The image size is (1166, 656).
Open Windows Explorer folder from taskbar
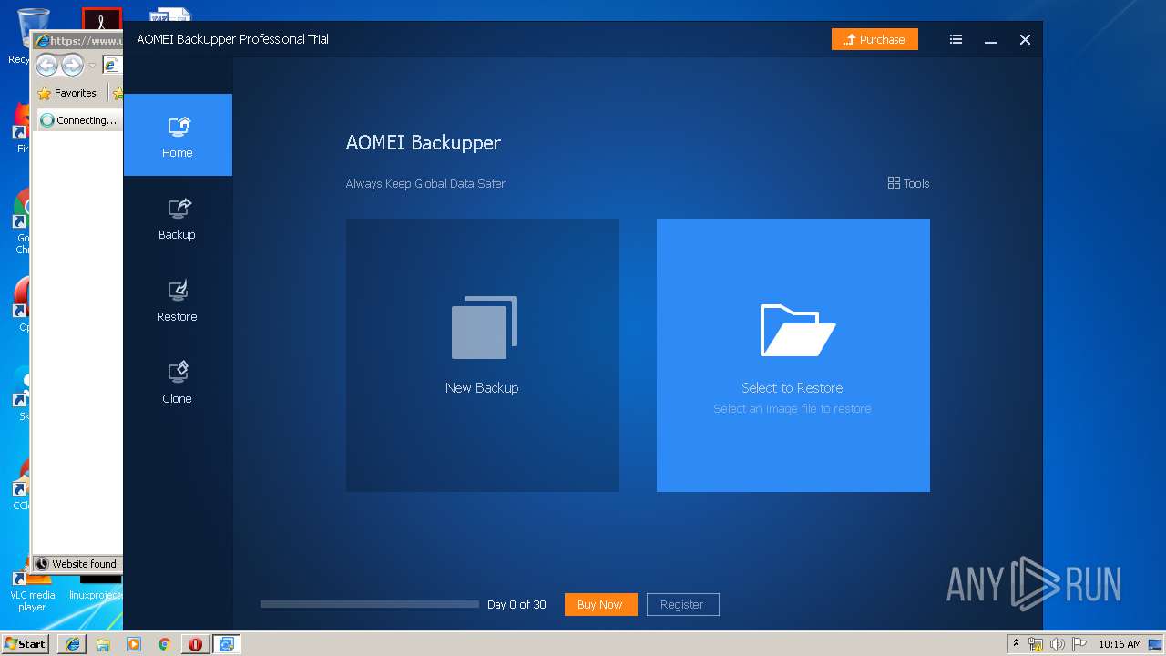tap(103, 644)
